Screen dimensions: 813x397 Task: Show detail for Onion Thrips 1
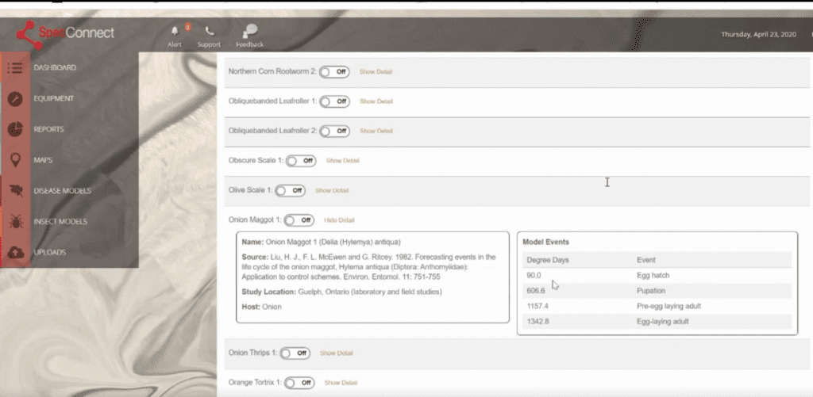click(x=336, y=353)
